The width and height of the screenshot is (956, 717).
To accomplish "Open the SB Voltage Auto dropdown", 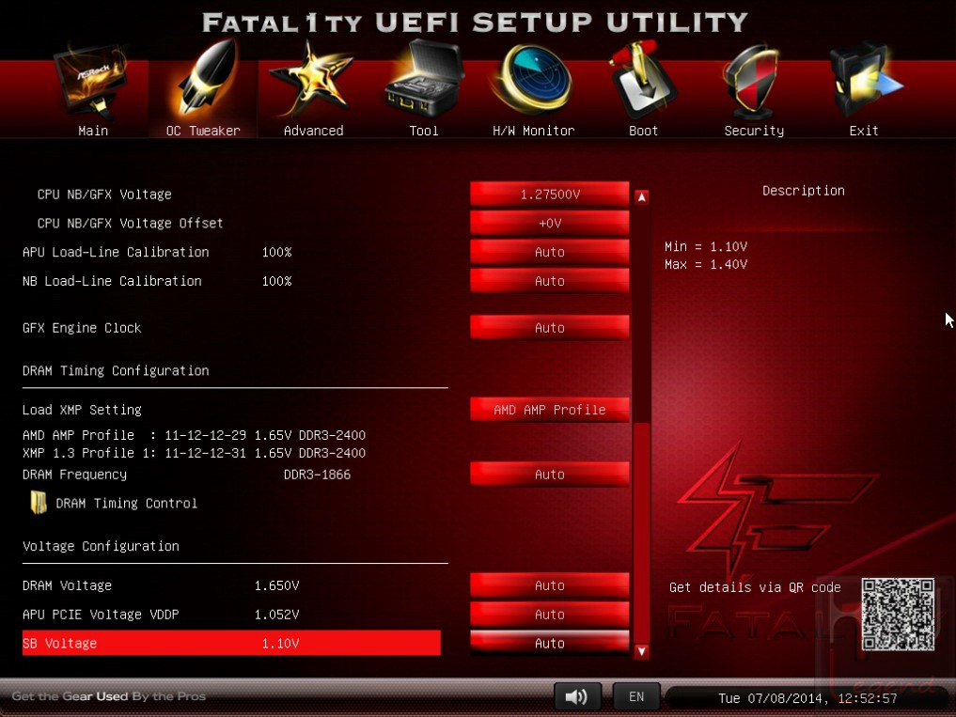I will 550,643.
